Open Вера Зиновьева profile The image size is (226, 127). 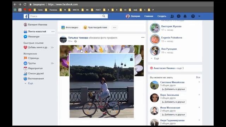[169, 95]
